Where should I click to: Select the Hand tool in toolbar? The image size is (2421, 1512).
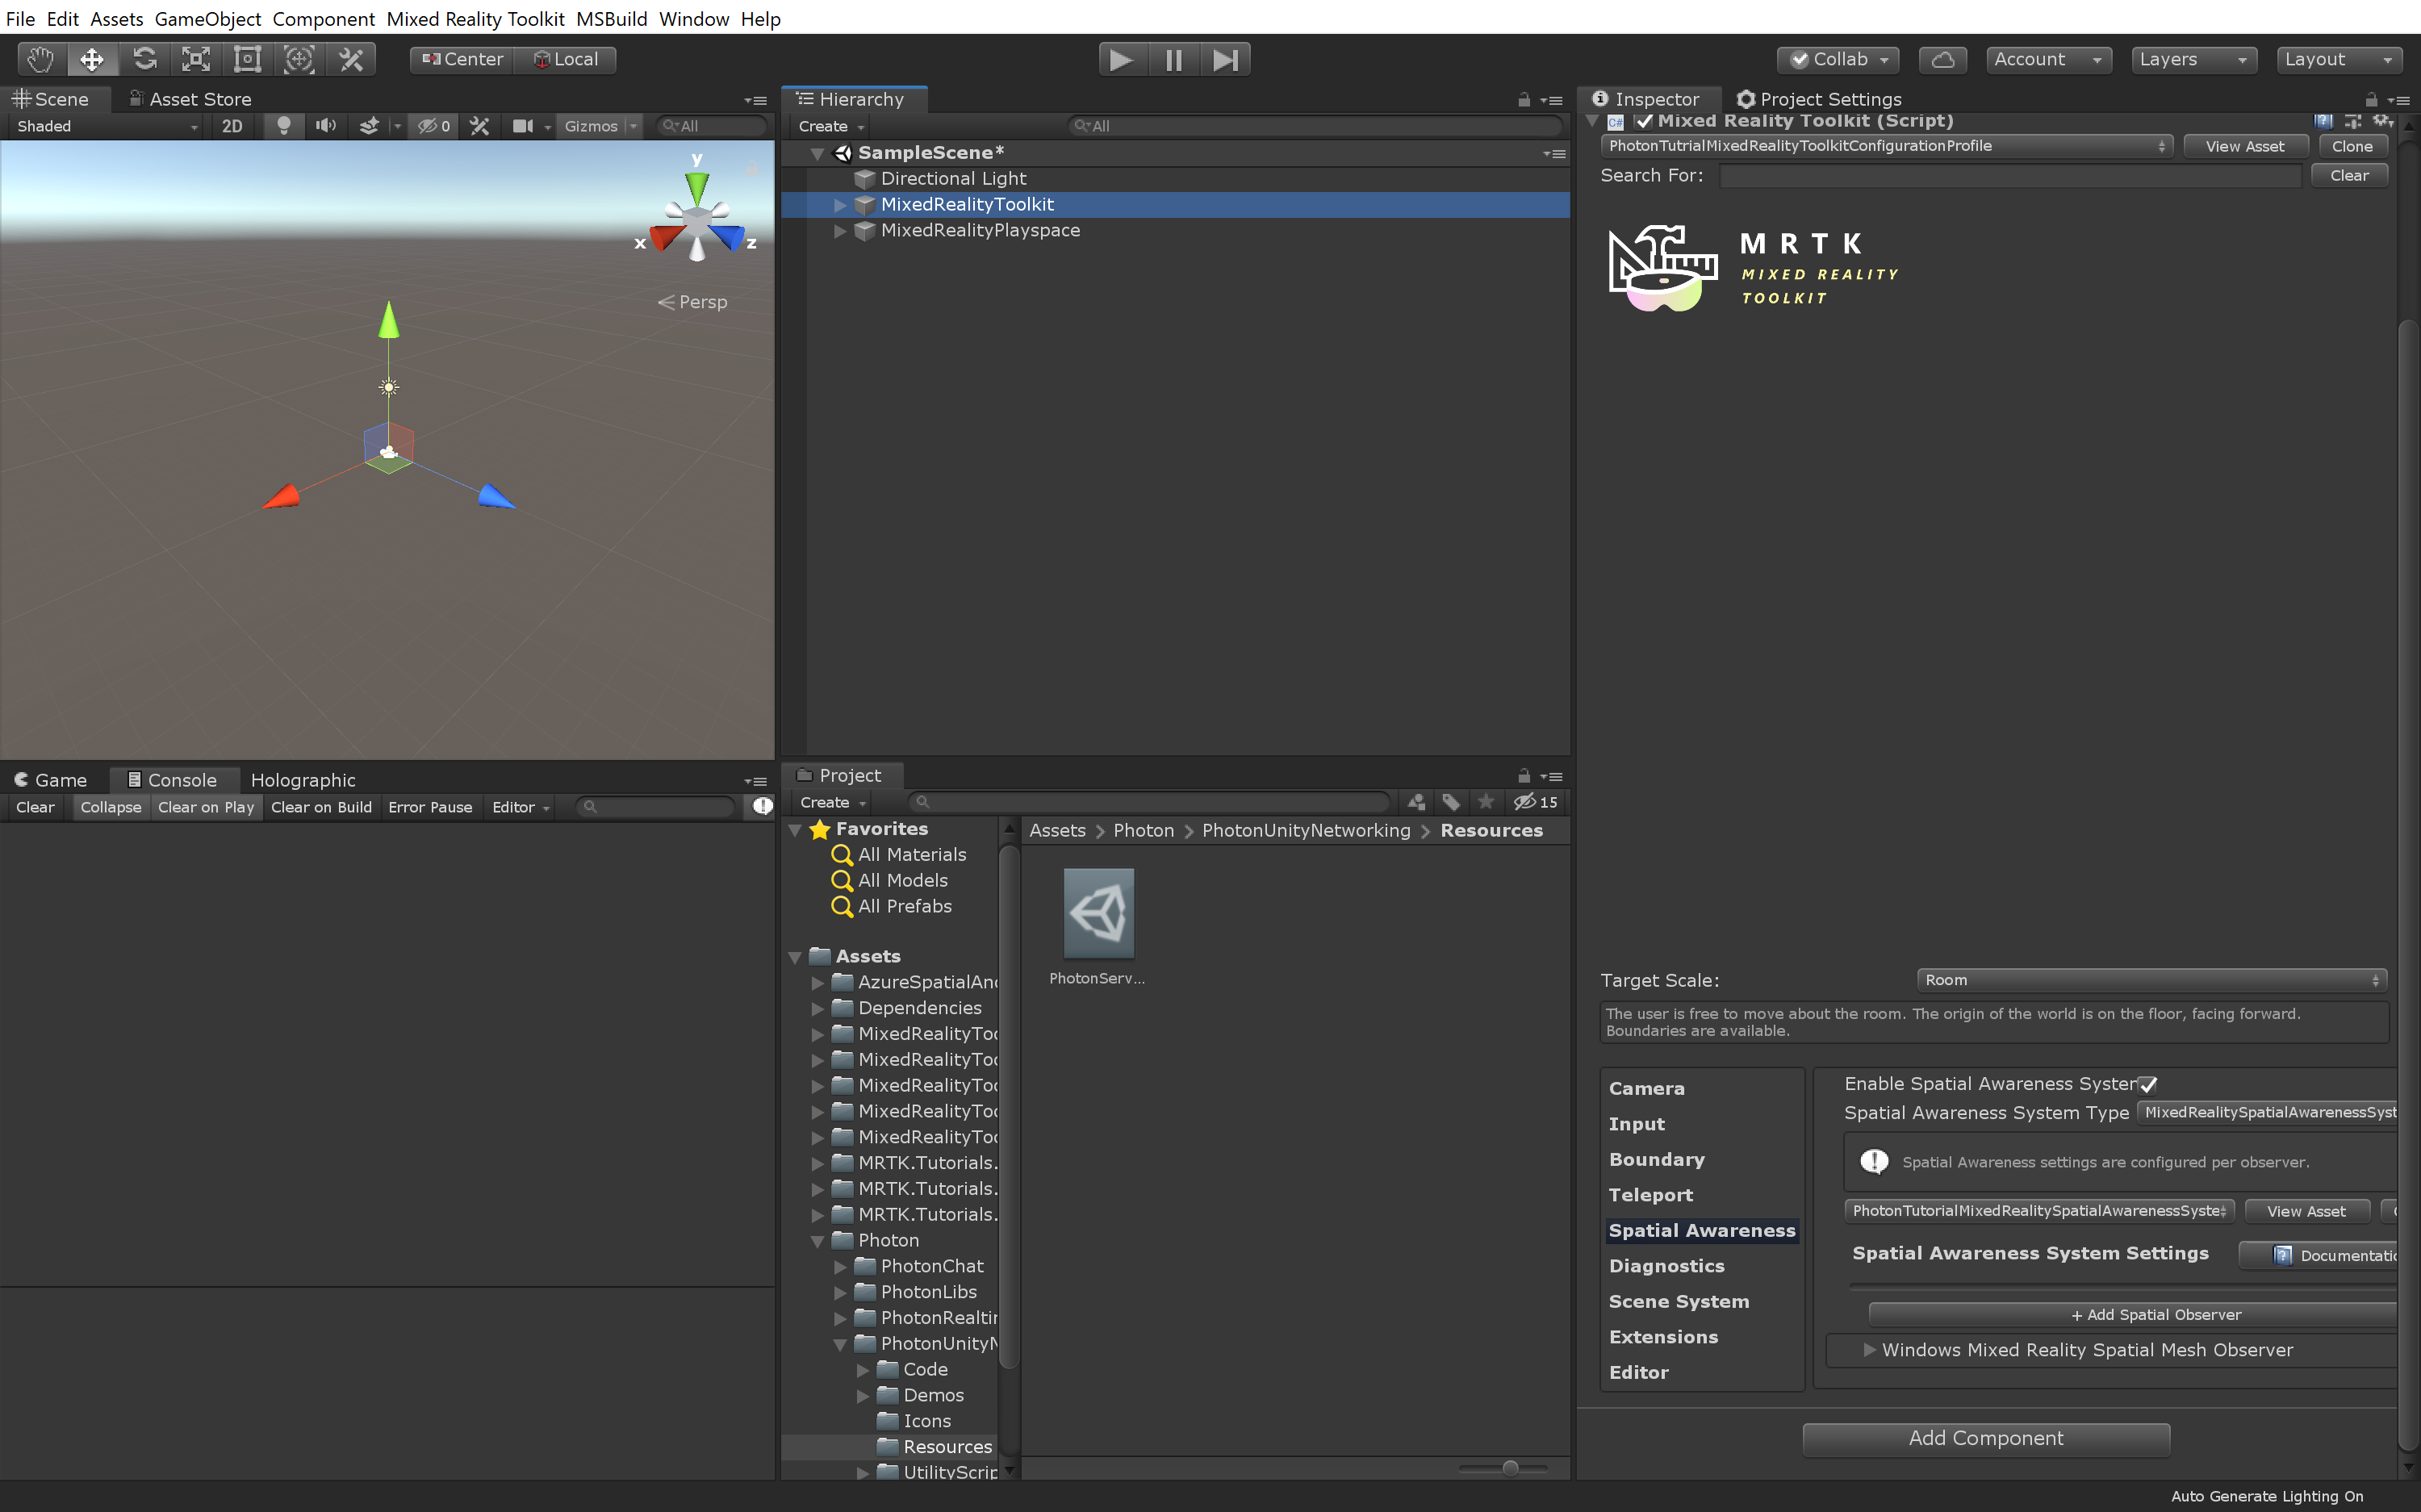tap(41, 60)
